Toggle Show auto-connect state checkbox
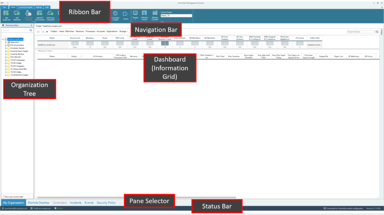The image size is (384, 215). click(3, 197)
